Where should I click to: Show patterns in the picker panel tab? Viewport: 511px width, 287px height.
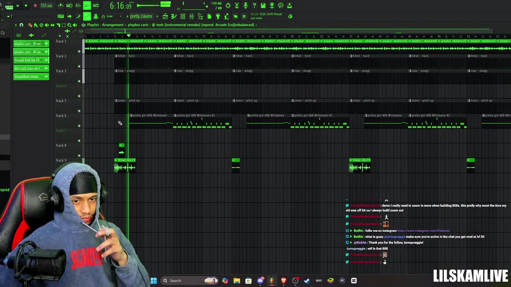(x=18, y=35)
